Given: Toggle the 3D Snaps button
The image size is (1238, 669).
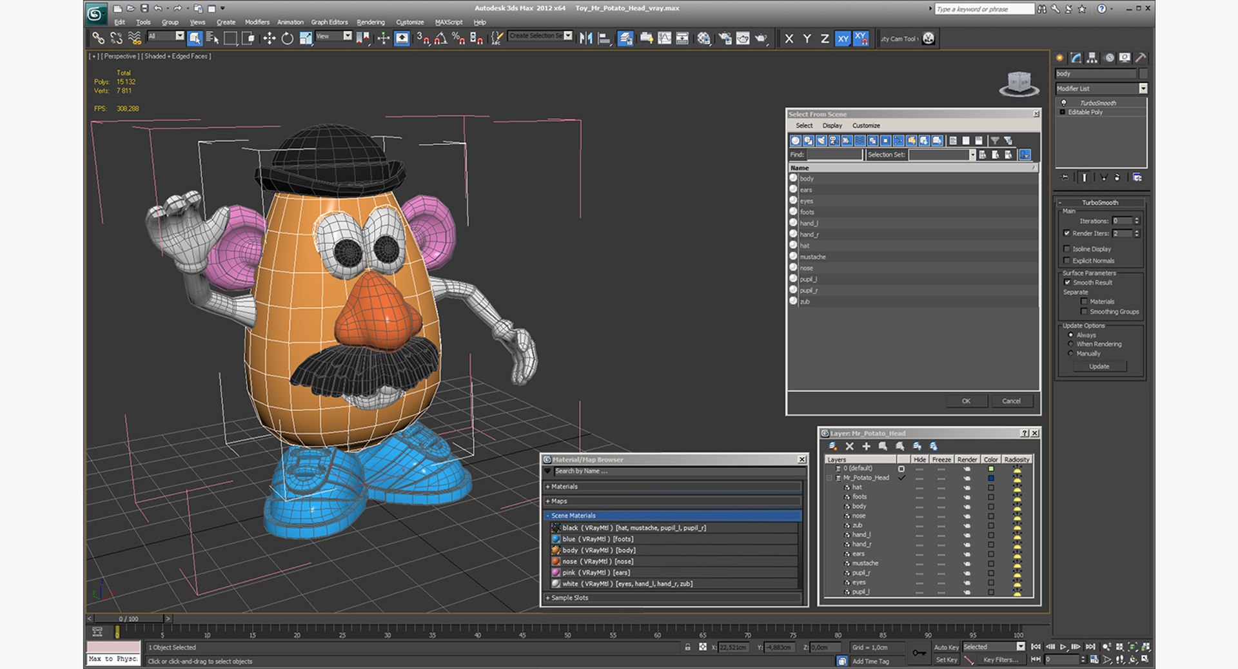Looking at the screenshot, I should click(x=422, y=38).
